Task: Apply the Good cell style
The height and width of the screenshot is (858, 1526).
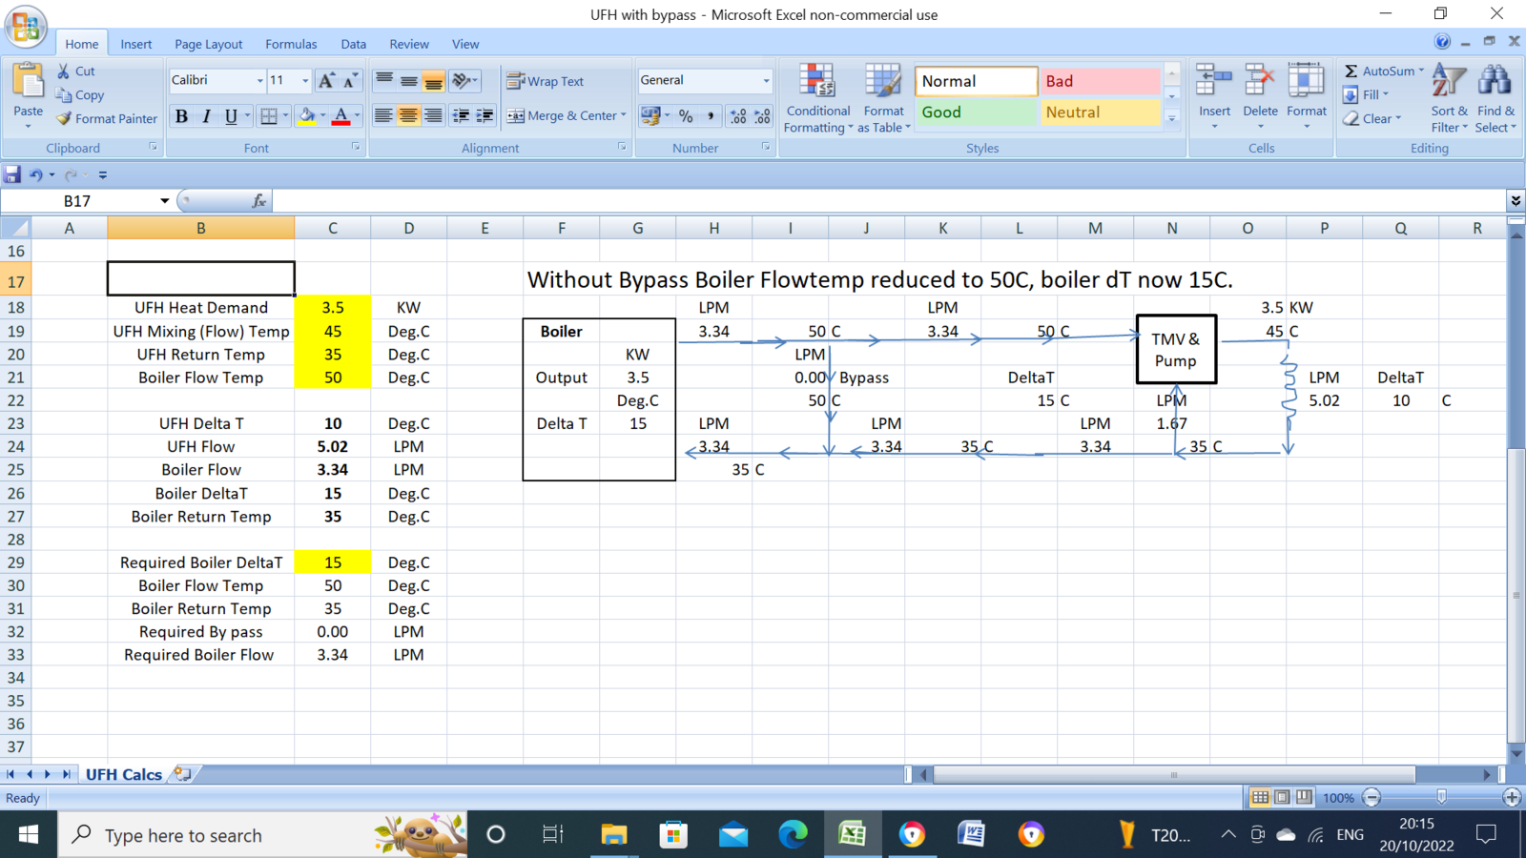Action: [x=975, y=112]
